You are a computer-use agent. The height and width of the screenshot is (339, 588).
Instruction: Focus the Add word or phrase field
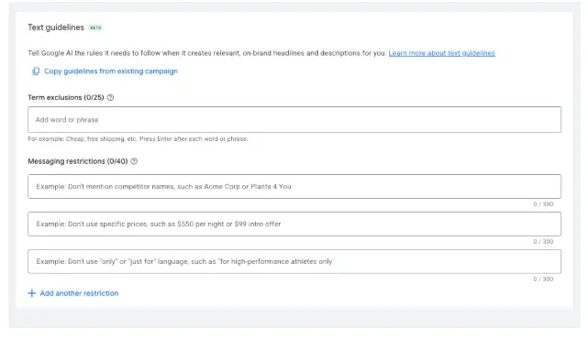pyautogui.click(x=294, y=119)
